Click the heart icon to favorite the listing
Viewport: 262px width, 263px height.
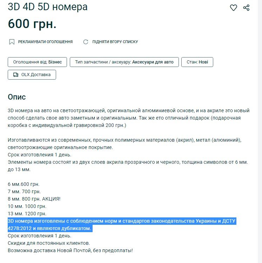point(233,8)
